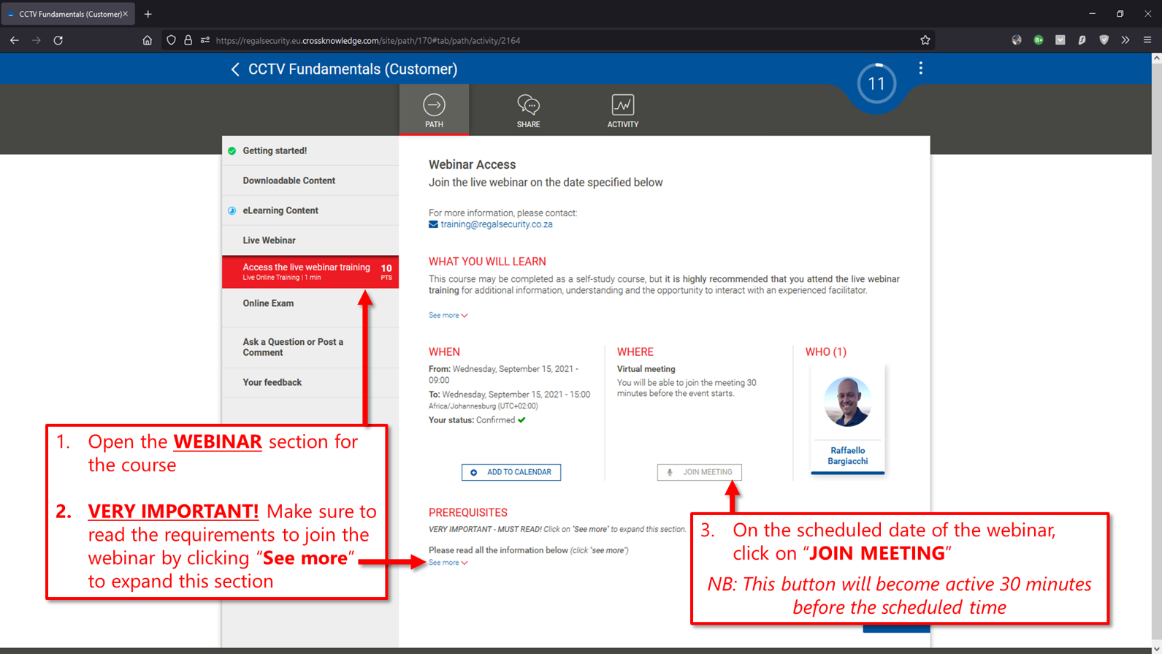Screen dimensions: 1162x654
Task: Go back with the chevron beside CCTV Fundamentals
Action: [x=235, y=69]
